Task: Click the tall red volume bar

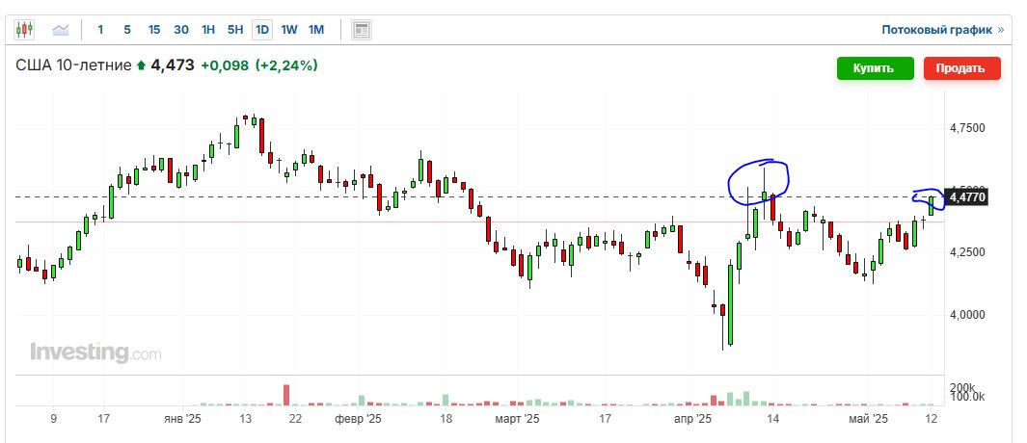Action: pos(286,395)
